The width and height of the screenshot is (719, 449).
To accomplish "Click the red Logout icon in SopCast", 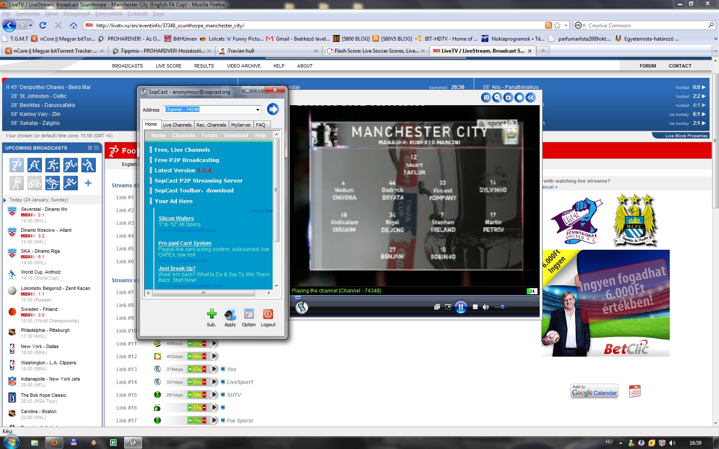I will [268, 314].
